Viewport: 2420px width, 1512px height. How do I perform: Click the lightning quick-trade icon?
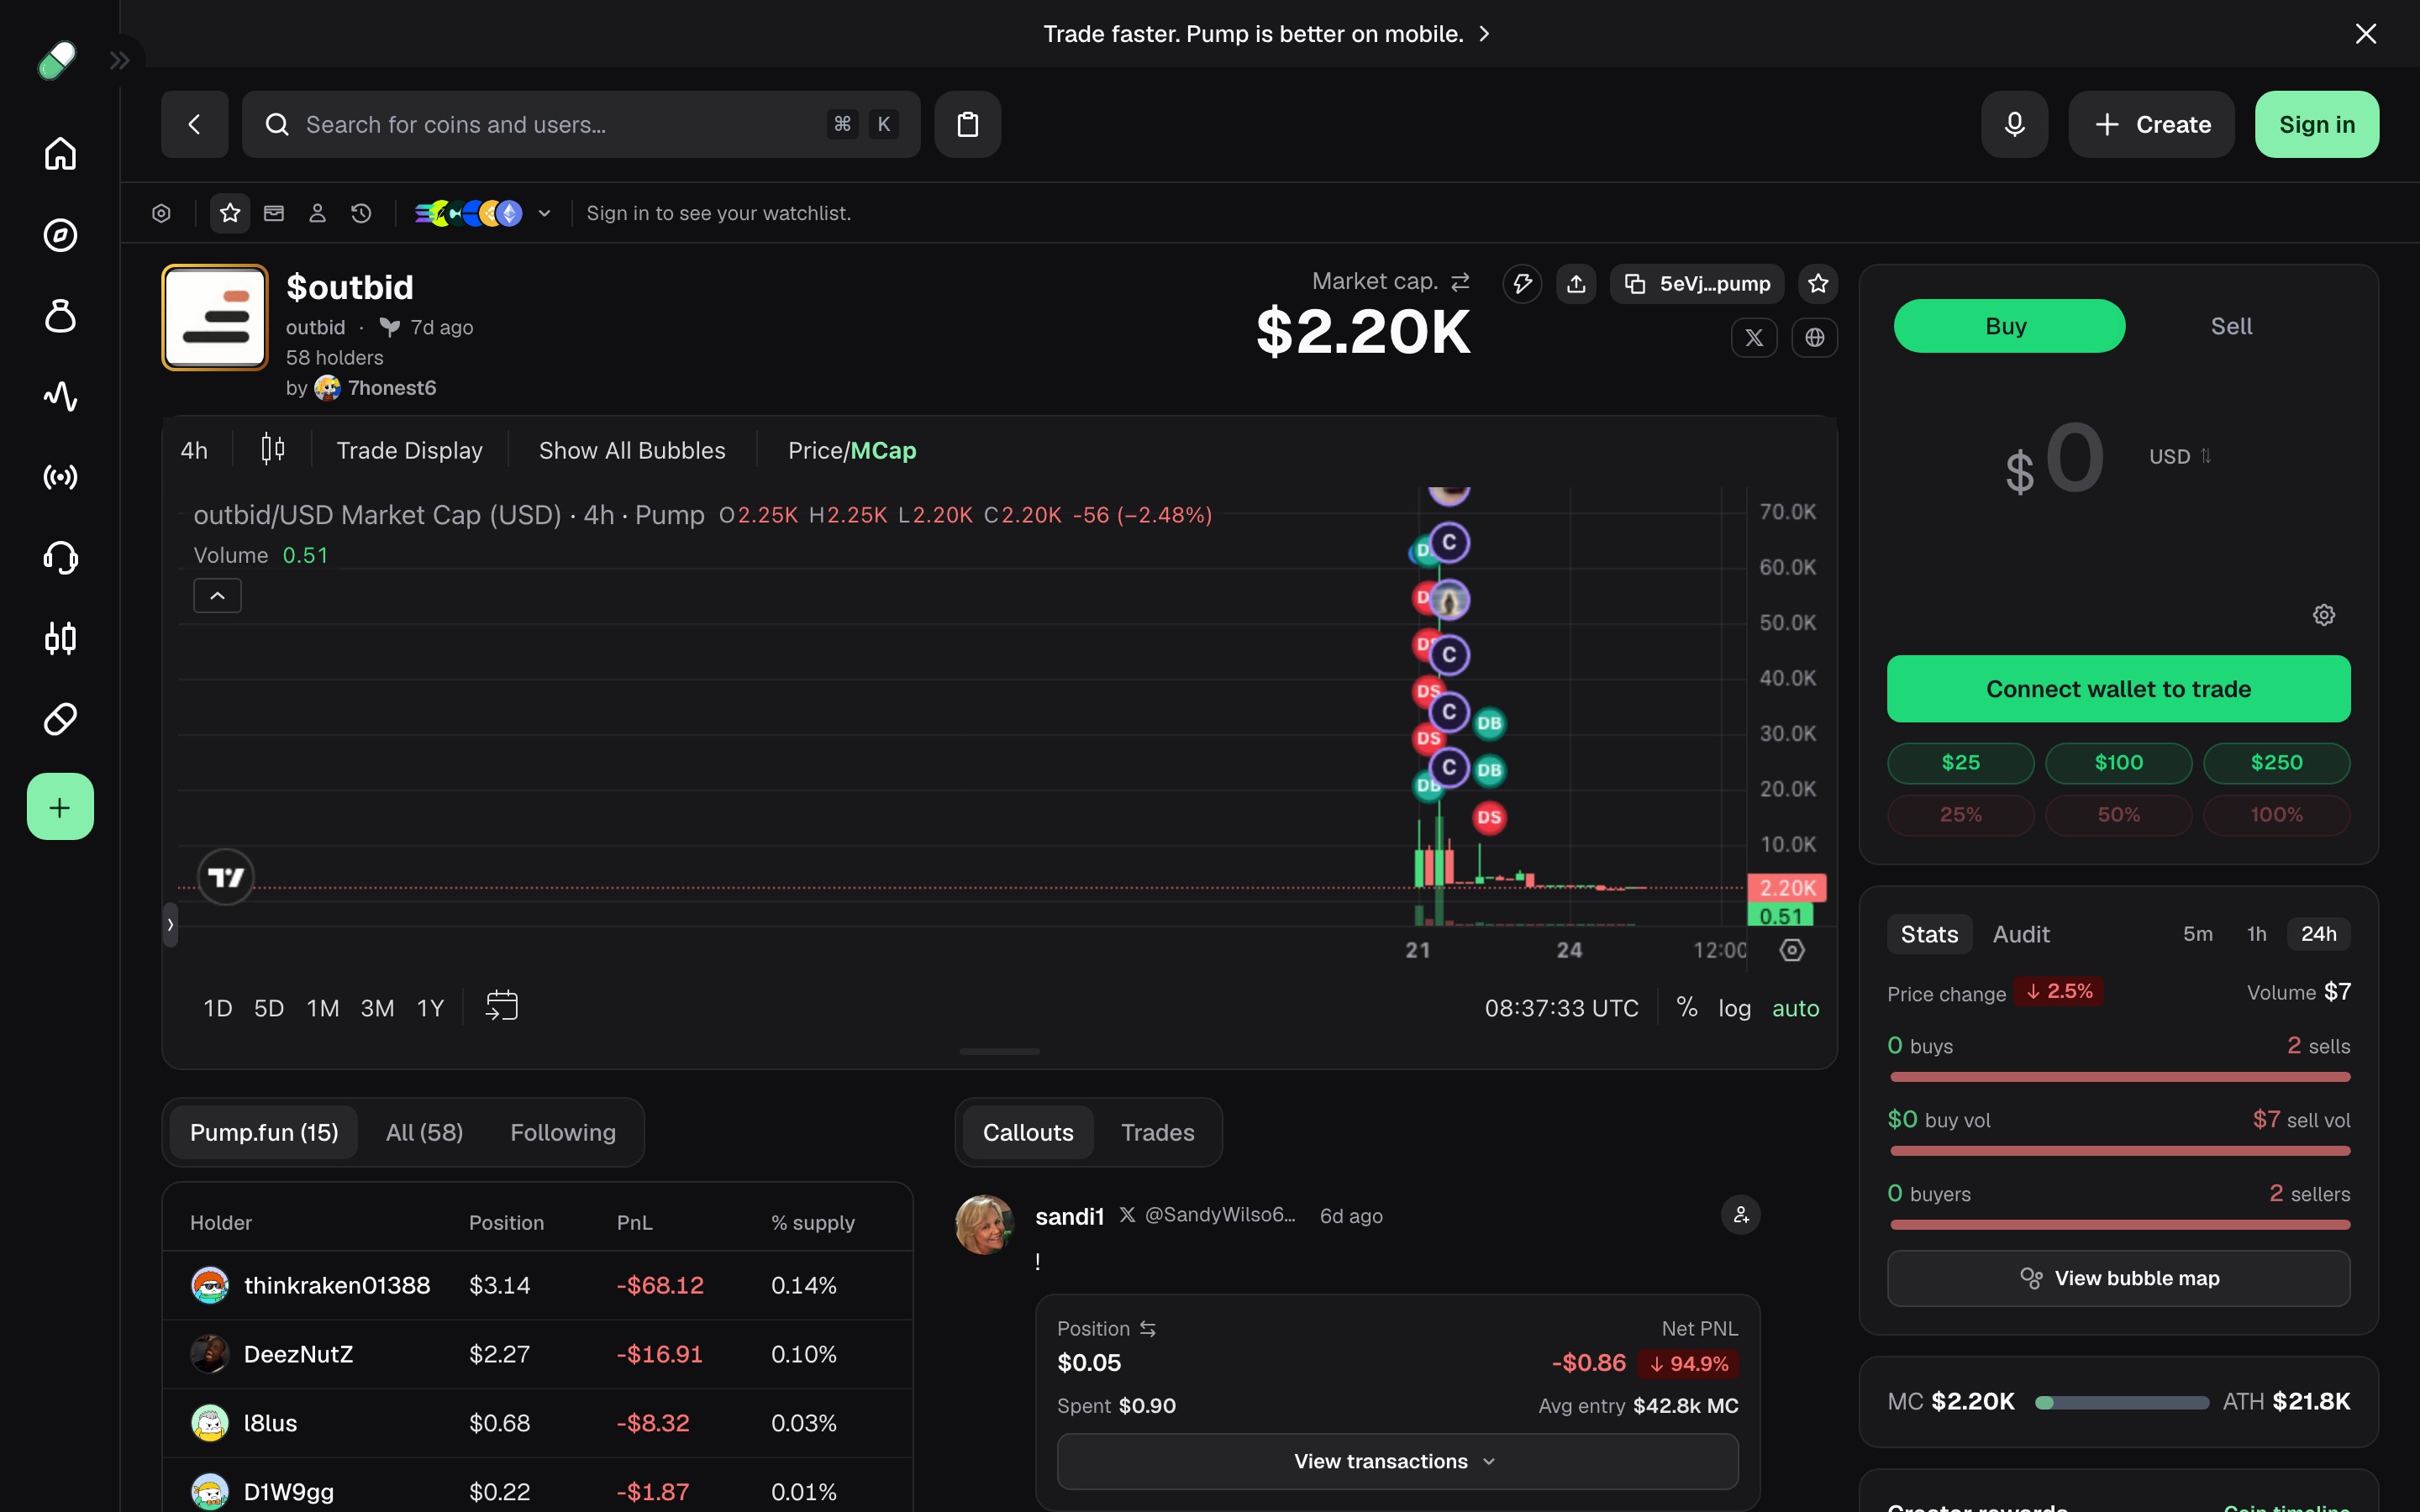pos(1522,284)
